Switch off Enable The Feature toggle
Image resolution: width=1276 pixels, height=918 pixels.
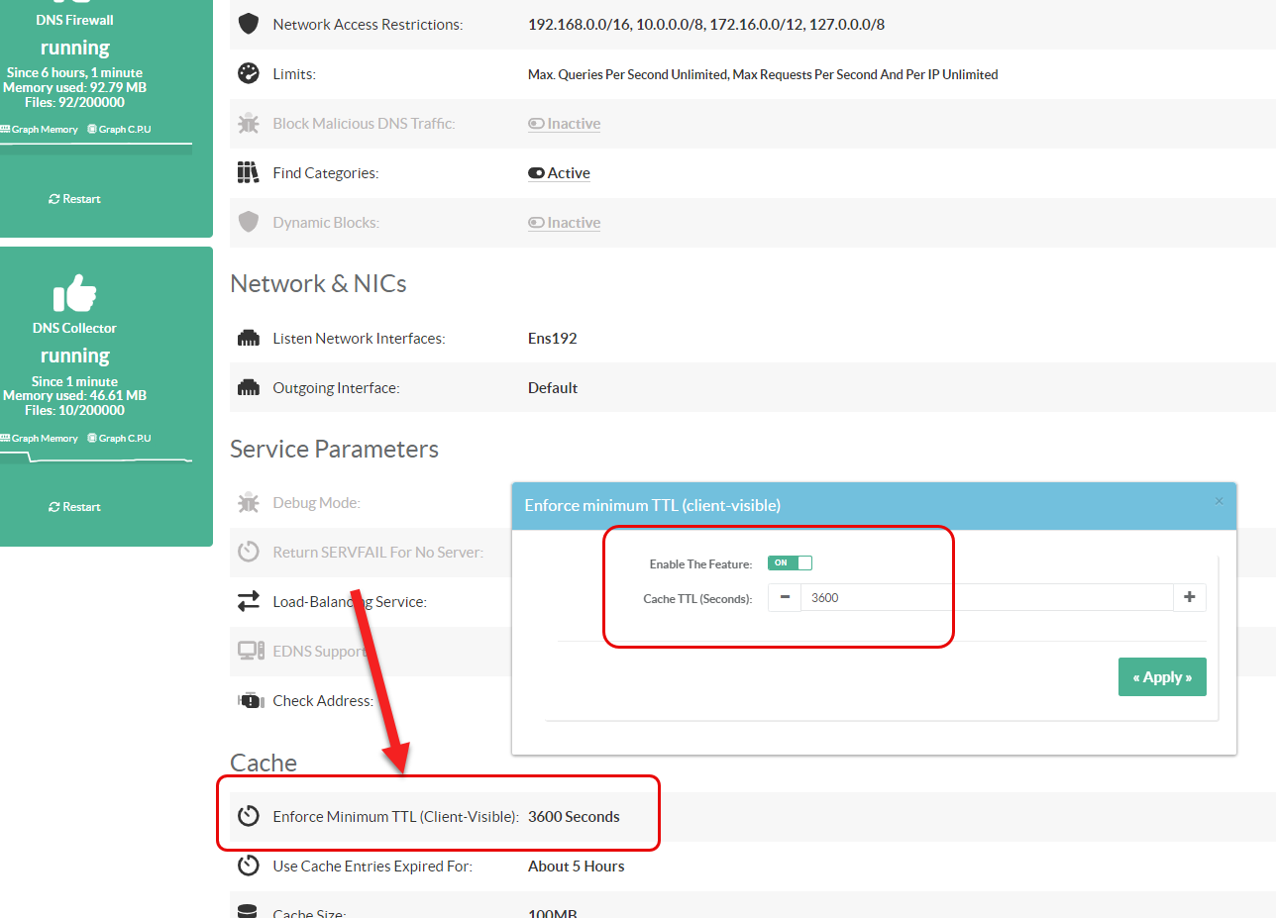pos(790,562)
